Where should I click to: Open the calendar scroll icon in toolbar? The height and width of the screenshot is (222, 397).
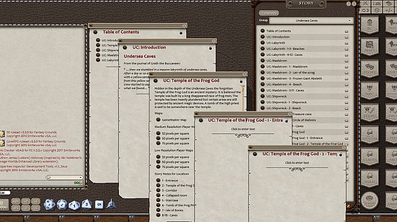tap(389, 4)
